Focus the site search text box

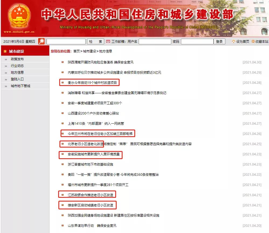(x=66, y=41)
